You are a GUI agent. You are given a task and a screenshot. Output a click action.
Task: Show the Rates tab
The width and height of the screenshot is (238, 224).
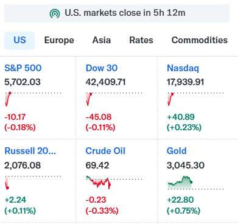coord(141,40)
